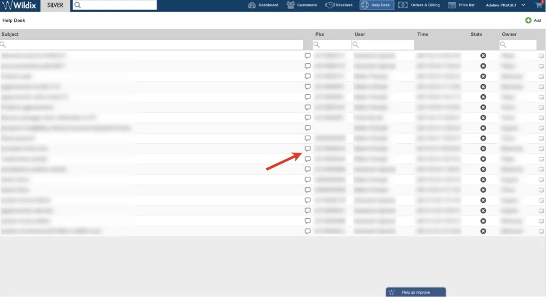The height and width of the screenshot is (297, 546).
Task: Click the Help us improve button
Action: coord(415,292)
